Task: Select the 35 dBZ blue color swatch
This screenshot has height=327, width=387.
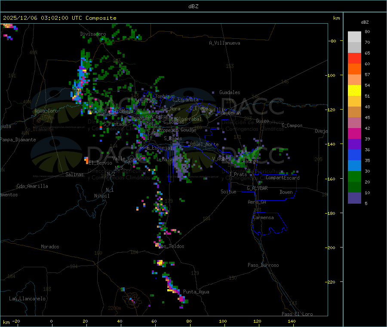Action: point(354,166)
